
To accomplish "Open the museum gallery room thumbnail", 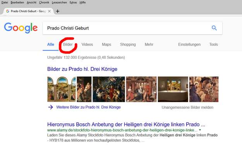I will click(x=173, y=89).
